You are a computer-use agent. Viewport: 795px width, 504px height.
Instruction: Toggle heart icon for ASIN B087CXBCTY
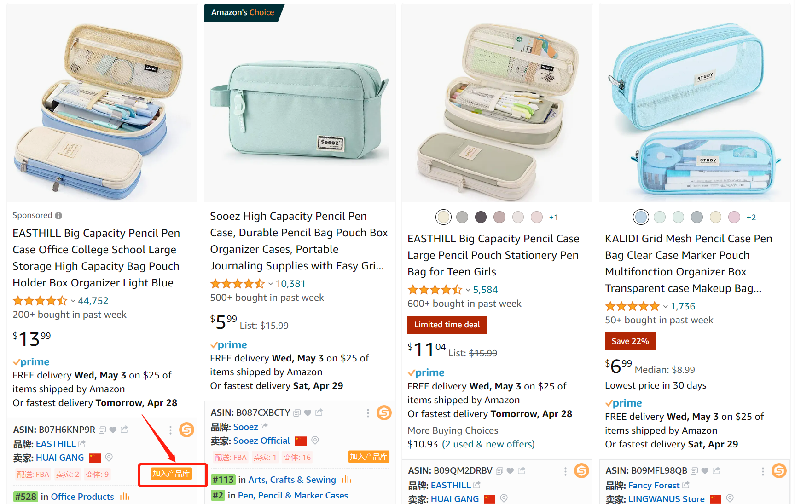click(308, 412)
